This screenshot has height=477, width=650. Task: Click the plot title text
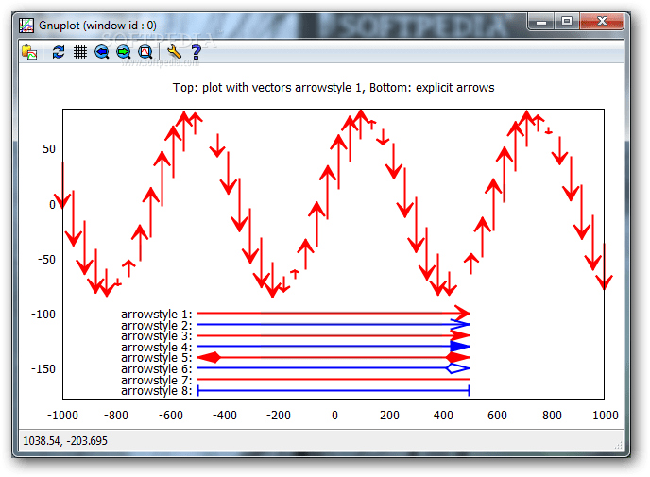pyautogui.click(x=334, y=88)
